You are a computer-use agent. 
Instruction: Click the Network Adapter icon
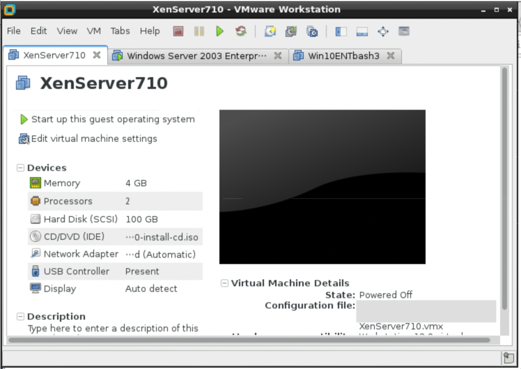(x=35, y=254)
